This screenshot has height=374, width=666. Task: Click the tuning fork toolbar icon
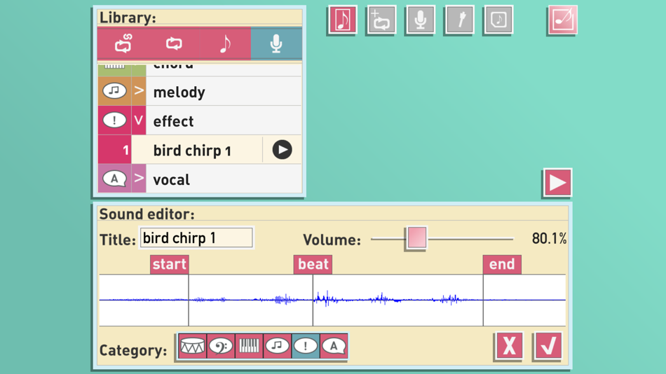pos(459,20)
